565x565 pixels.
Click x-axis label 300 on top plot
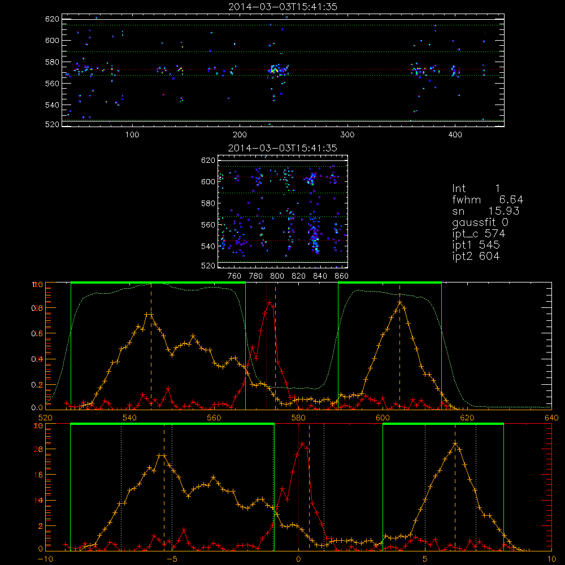[x=347, y=135]
